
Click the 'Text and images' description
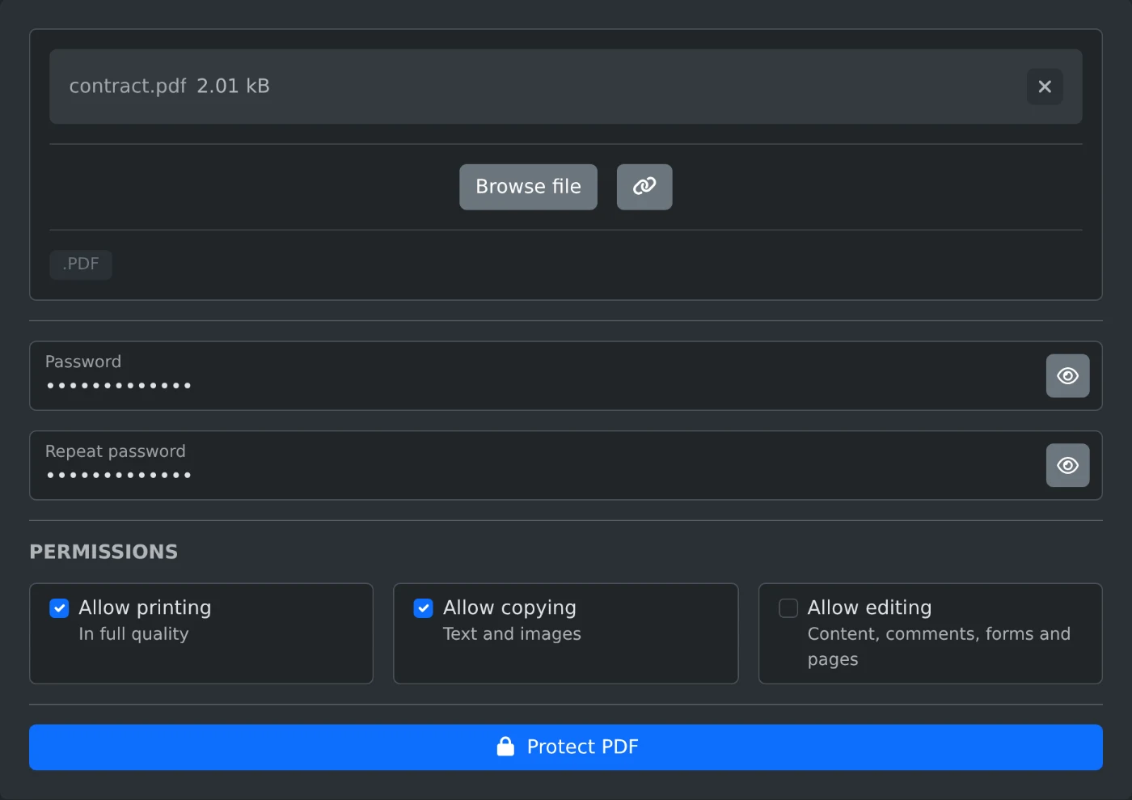point(512,634)
